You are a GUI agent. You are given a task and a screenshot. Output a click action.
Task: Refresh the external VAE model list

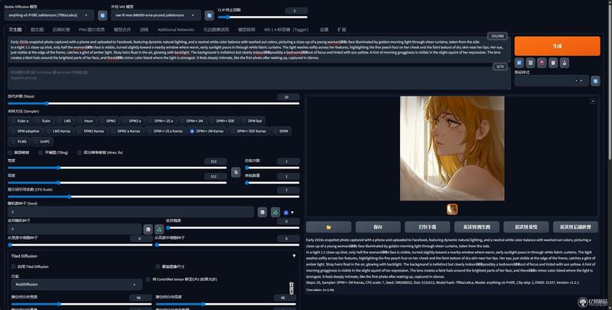click(209, 15)
